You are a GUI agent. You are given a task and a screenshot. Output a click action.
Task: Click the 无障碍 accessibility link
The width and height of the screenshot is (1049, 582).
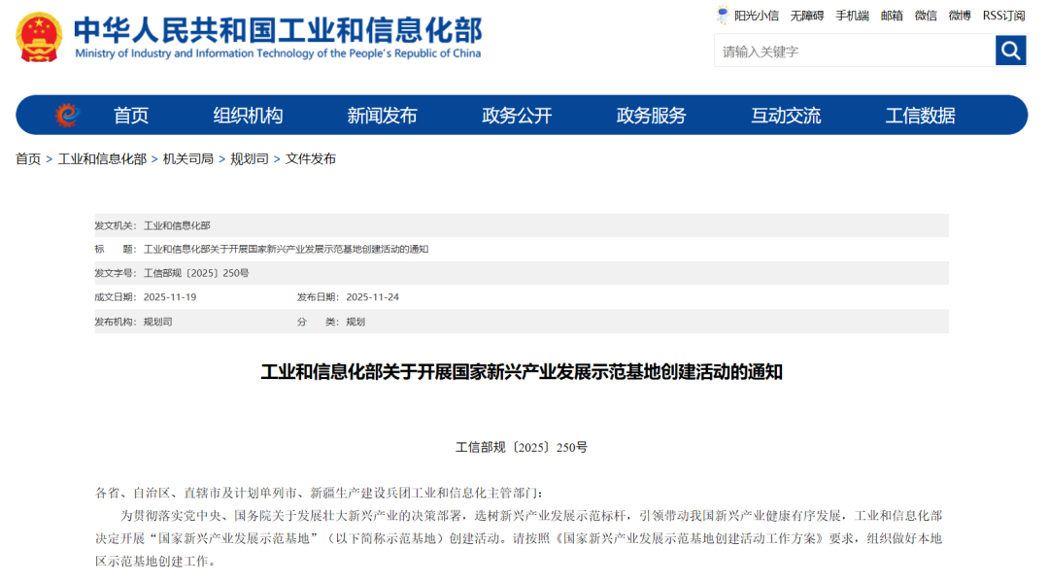pyautogui.click(x=806, y=16)
